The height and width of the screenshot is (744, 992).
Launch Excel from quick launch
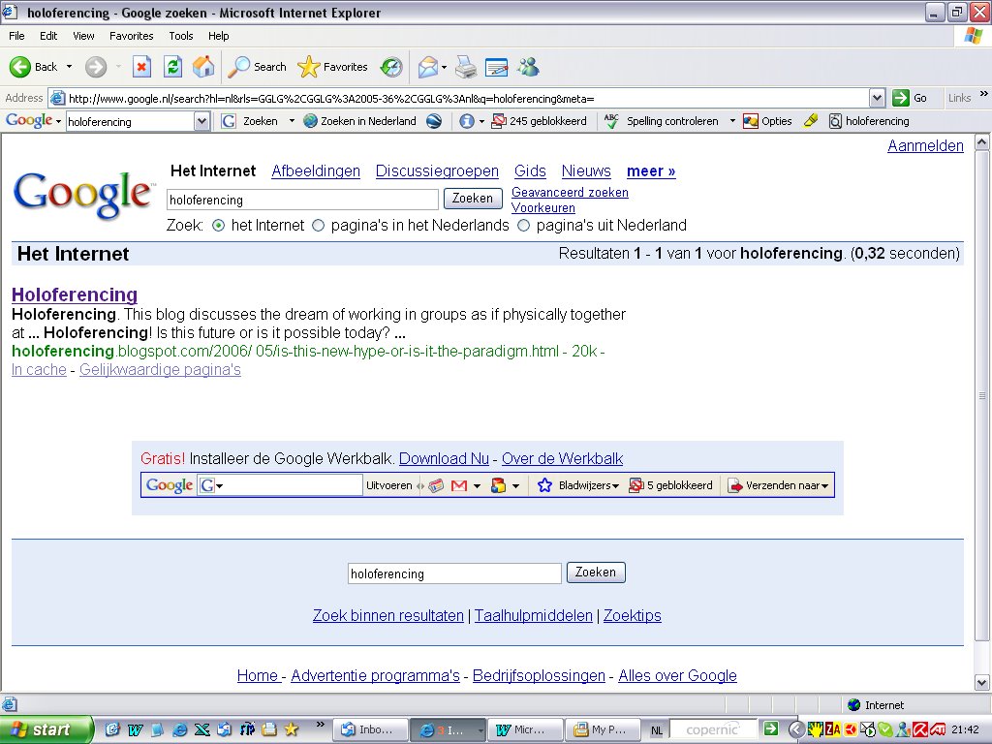(x=201, y=729)
